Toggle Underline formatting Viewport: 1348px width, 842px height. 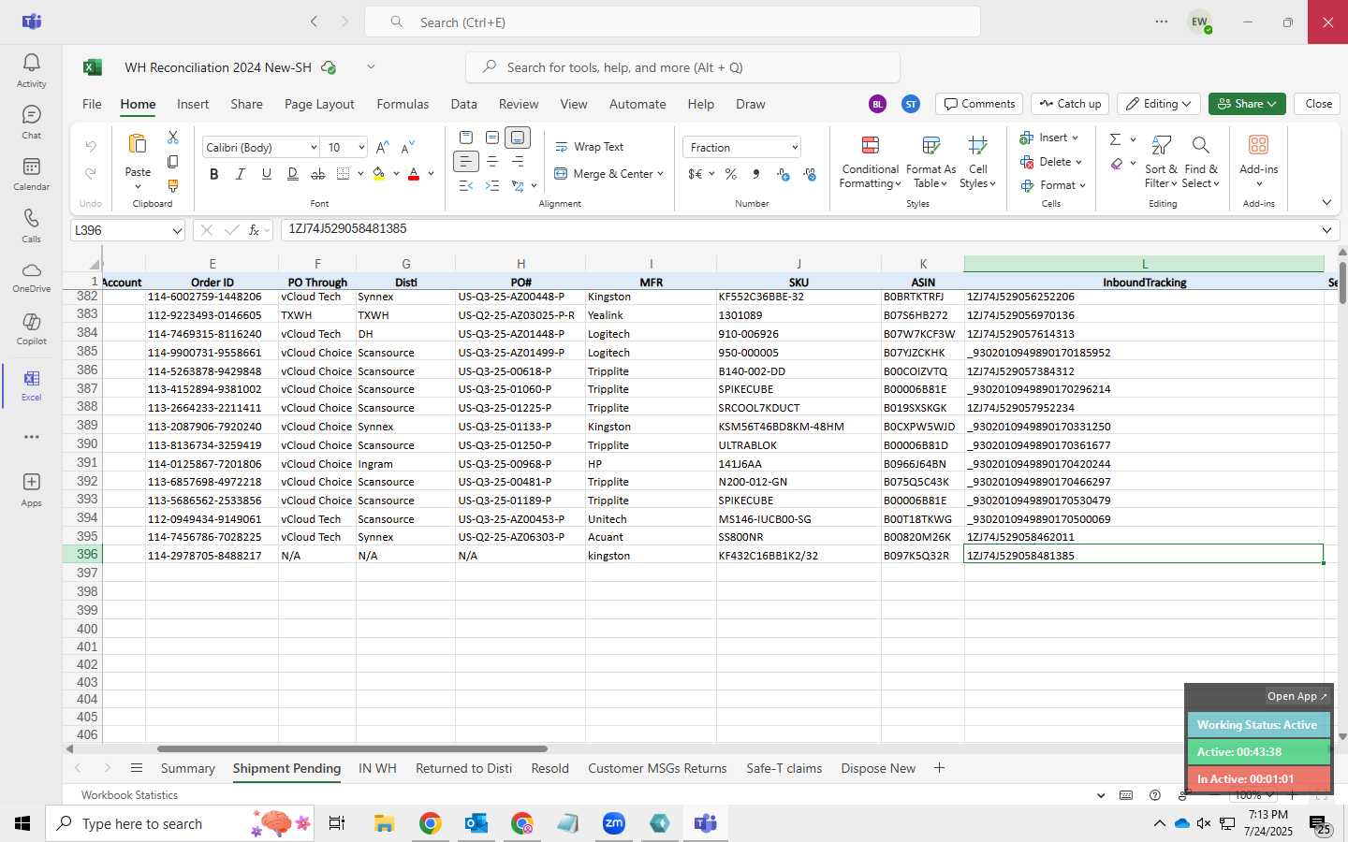(267, 174)
